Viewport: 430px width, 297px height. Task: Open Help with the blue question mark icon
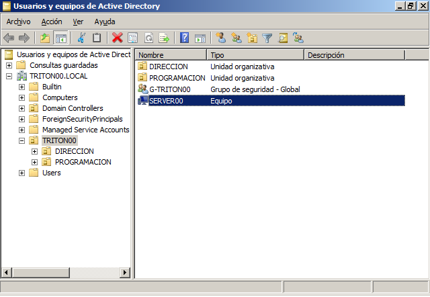pos(185,38)
